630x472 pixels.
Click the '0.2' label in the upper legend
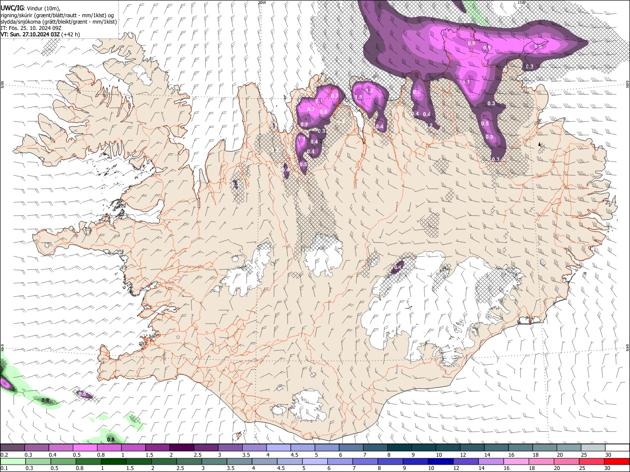click(x=3, y=455)
